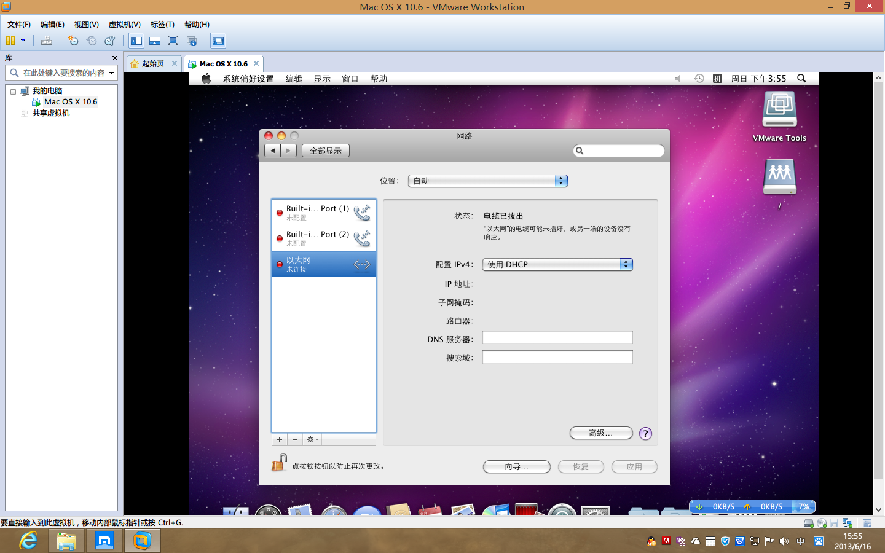Select Mac OS X 10.6 in the library tree
The height and width of the screenshot is (553, 885).
(71, 102)
